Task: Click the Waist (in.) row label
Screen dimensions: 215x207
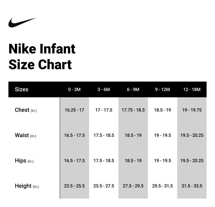Action: point(26,135)
